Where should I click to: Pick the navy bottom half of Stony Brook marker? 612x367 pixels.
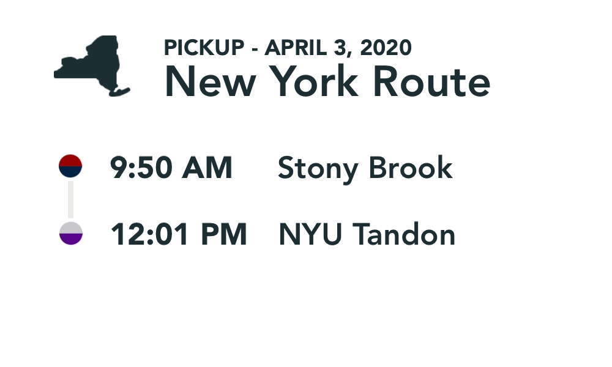[x=70, y=172]
